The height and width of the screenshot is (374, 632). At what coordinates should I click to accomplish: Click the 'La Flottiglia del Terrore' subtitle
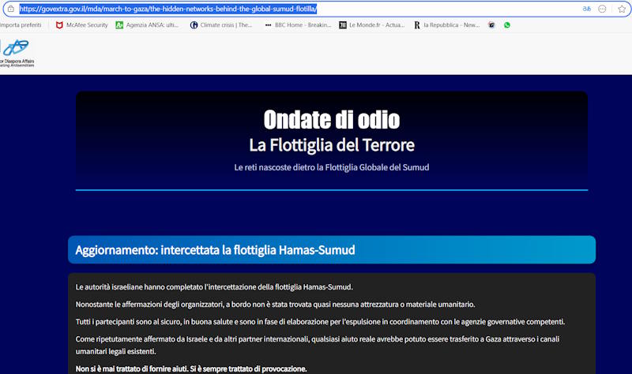click(331, 145)
